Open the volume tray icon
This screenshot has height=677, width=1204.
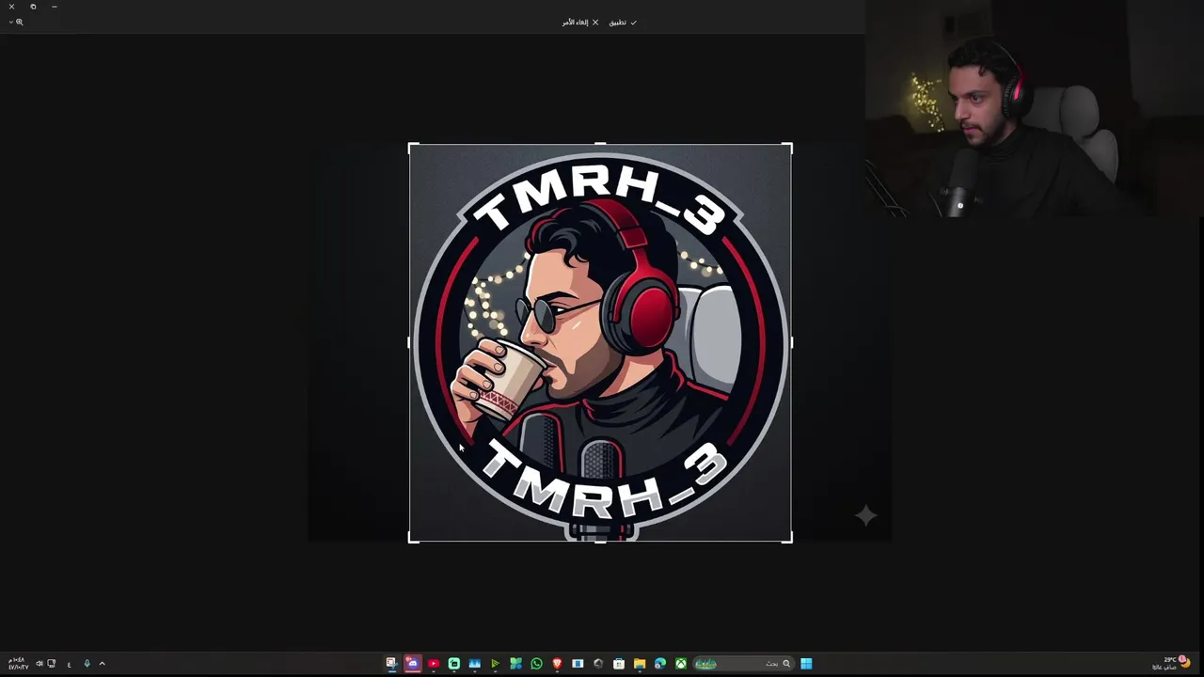pyautogui.click(x=40, y=664)
